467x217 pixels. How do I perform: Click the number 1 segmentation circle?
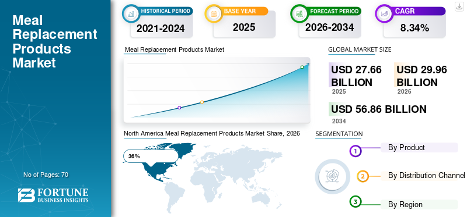[355, 151]
